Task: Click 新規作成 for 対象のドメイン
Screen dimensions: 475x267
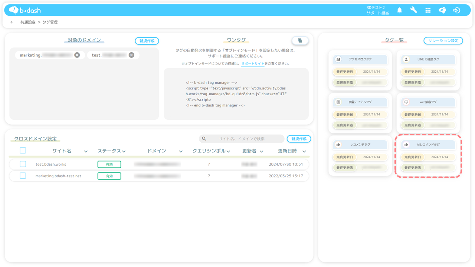Action: click(x=147, y=41)
